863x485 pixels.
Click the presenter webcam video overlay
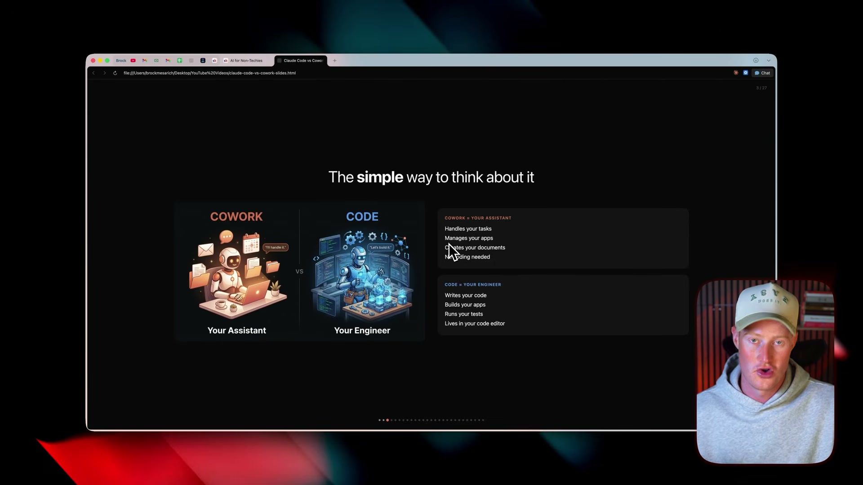point(765,372)
